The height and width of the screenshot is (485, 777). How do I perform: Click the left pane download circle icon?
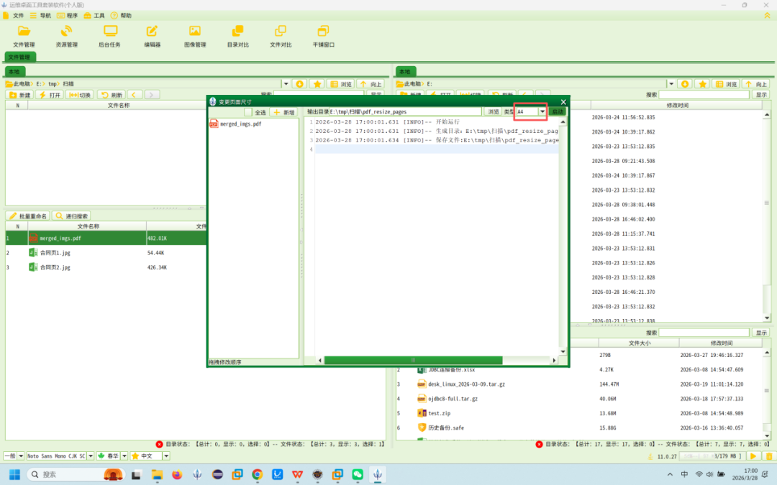(x=300, y=83)
